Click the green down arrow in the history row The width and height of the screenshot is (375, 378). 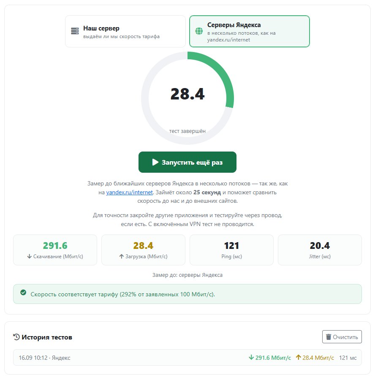(x=251, y=357)
